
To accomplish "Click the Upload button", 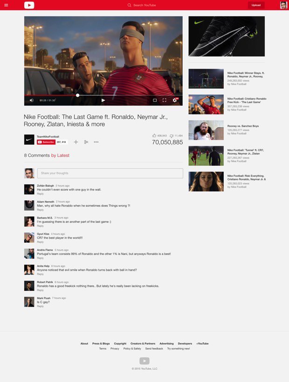I will tap(256, 5).
